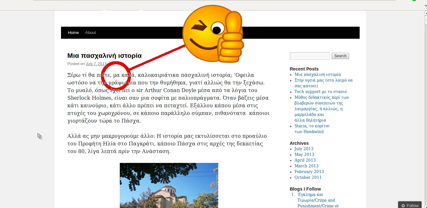Click the winking thumbs-up smiley image
This screenshot has height=208, width=427.
coord(213,33)
